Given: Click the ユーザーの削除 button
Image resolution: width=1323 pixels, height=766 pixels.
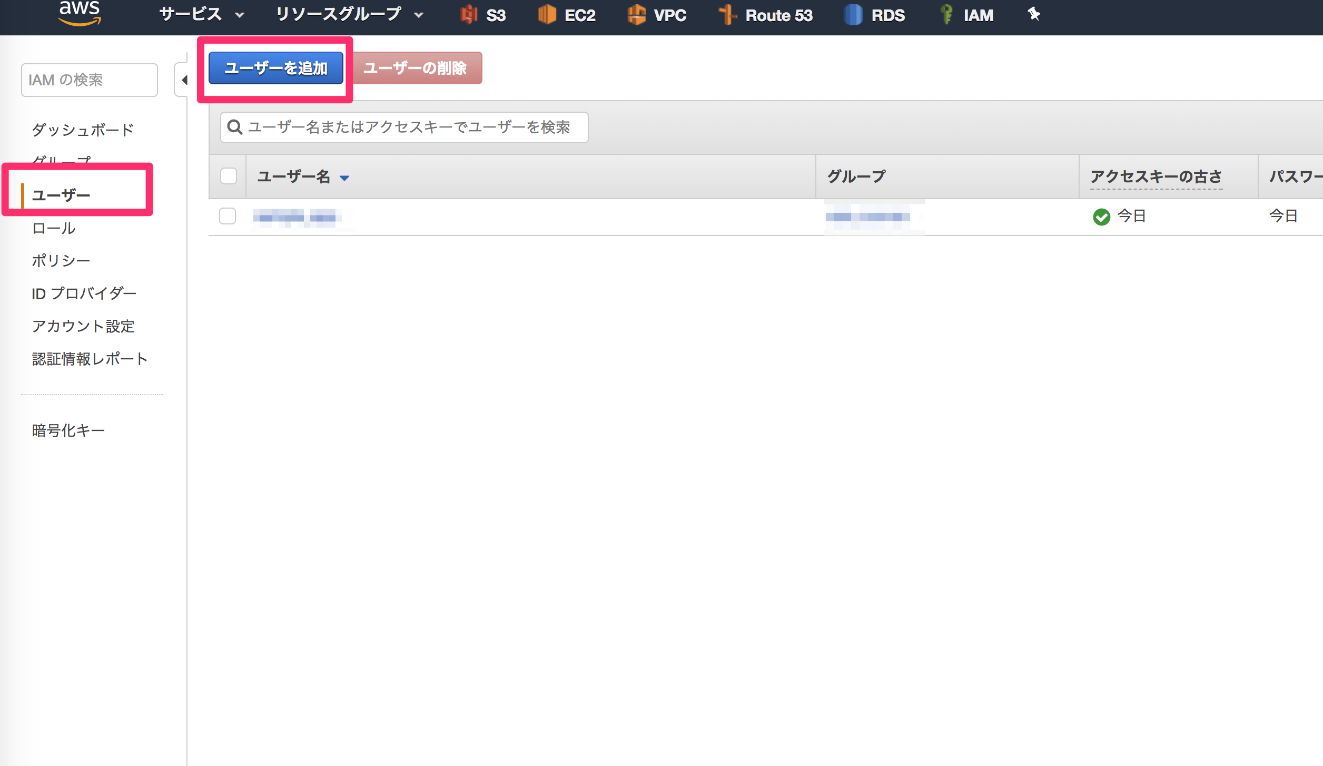Looking at the screenshot, I should tap(415, 68).
